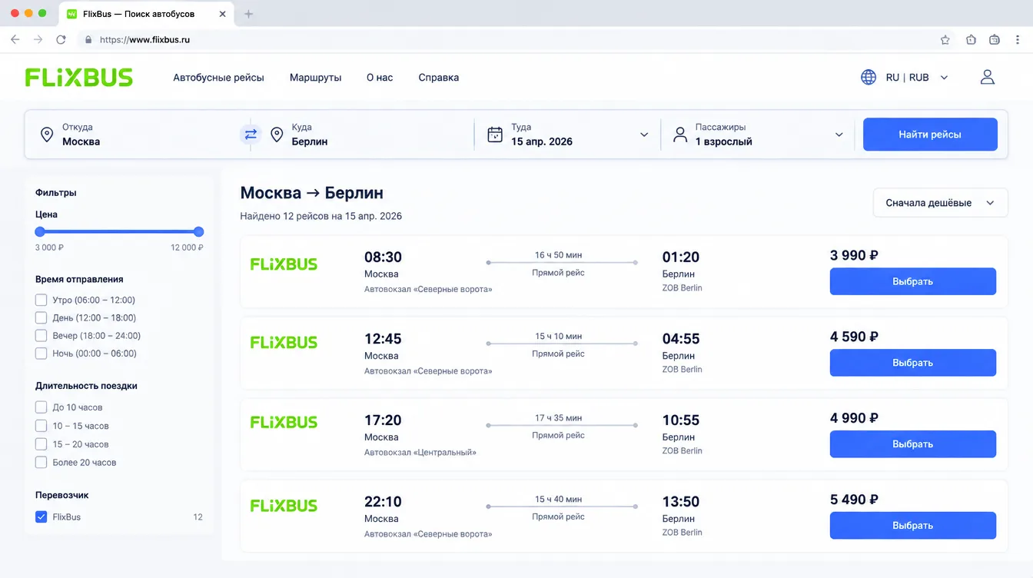The height and width of the screenshot is (578, 1033).
Task: Select the 3 990 ₽ trip with Выбрать
Action: pyautogui.click(x=913, y=281)
